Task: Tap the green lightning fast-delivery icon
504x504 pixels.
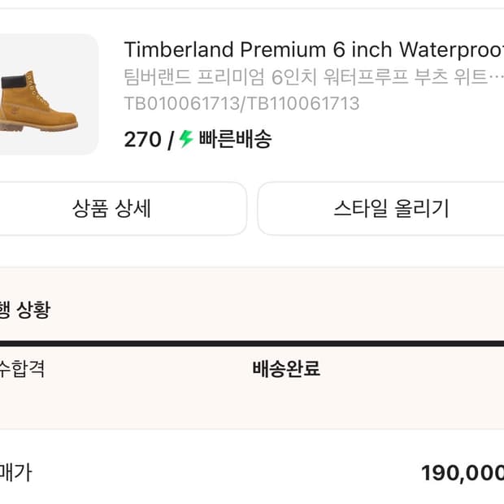Action: point(186,139)
